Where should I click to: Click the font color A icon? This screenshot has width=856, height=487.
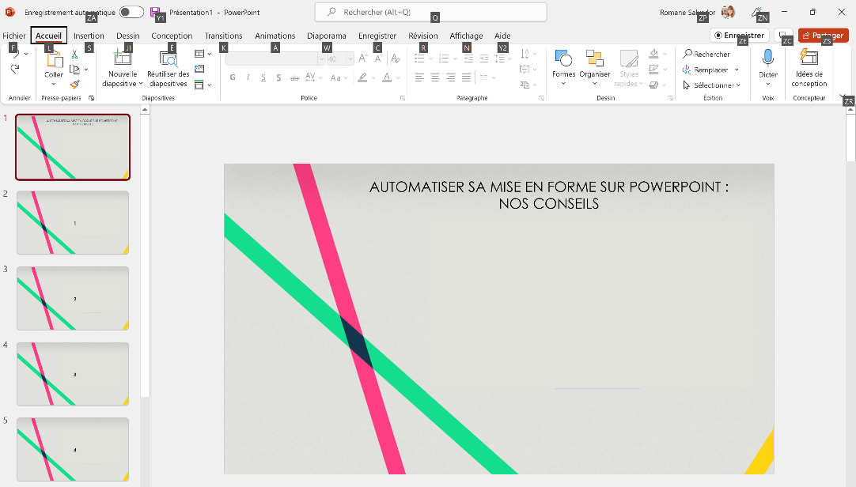[387, 77]
